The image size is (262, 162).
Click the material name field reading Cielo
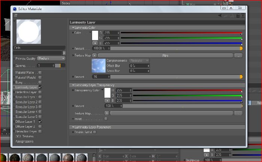click(x=39, y=48)
